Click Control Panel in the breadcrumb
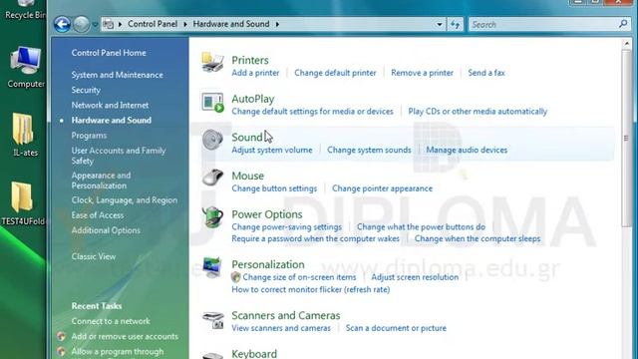This screenshot has width=638, height=359. (x=153, y=24)
